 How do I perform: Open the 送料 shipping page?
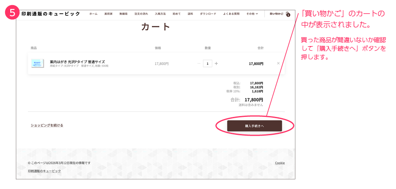pos(190,14)
